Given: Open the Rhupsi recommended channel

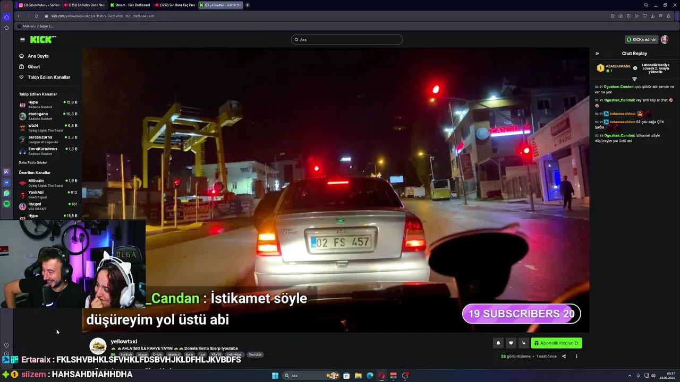Looking at the screenshot, I should [48, 206].
